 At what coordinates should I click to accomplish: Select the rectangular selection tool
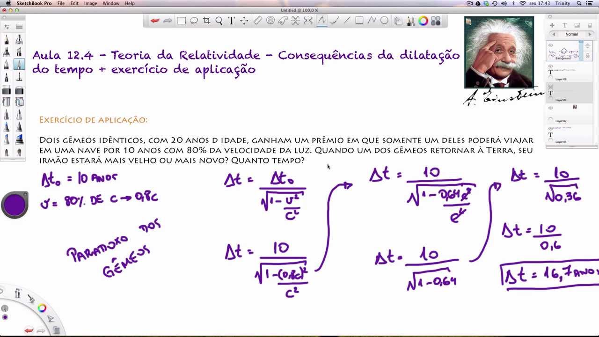181,21
